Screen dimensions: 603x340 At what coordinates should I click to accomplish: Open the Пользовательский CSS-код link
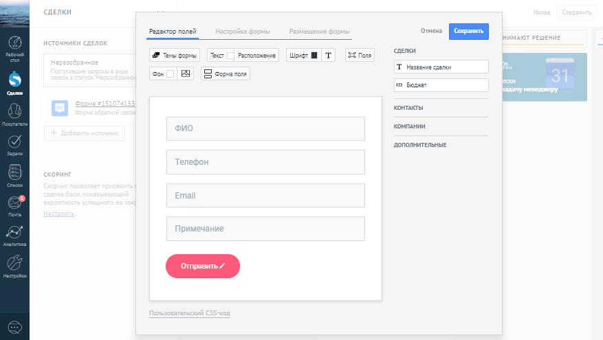(x=190, y=313)
